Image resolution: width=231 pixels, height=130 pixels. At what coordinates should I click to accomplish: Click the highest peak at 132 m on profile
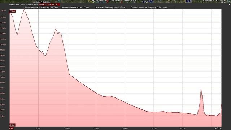[x=24, y=9]
